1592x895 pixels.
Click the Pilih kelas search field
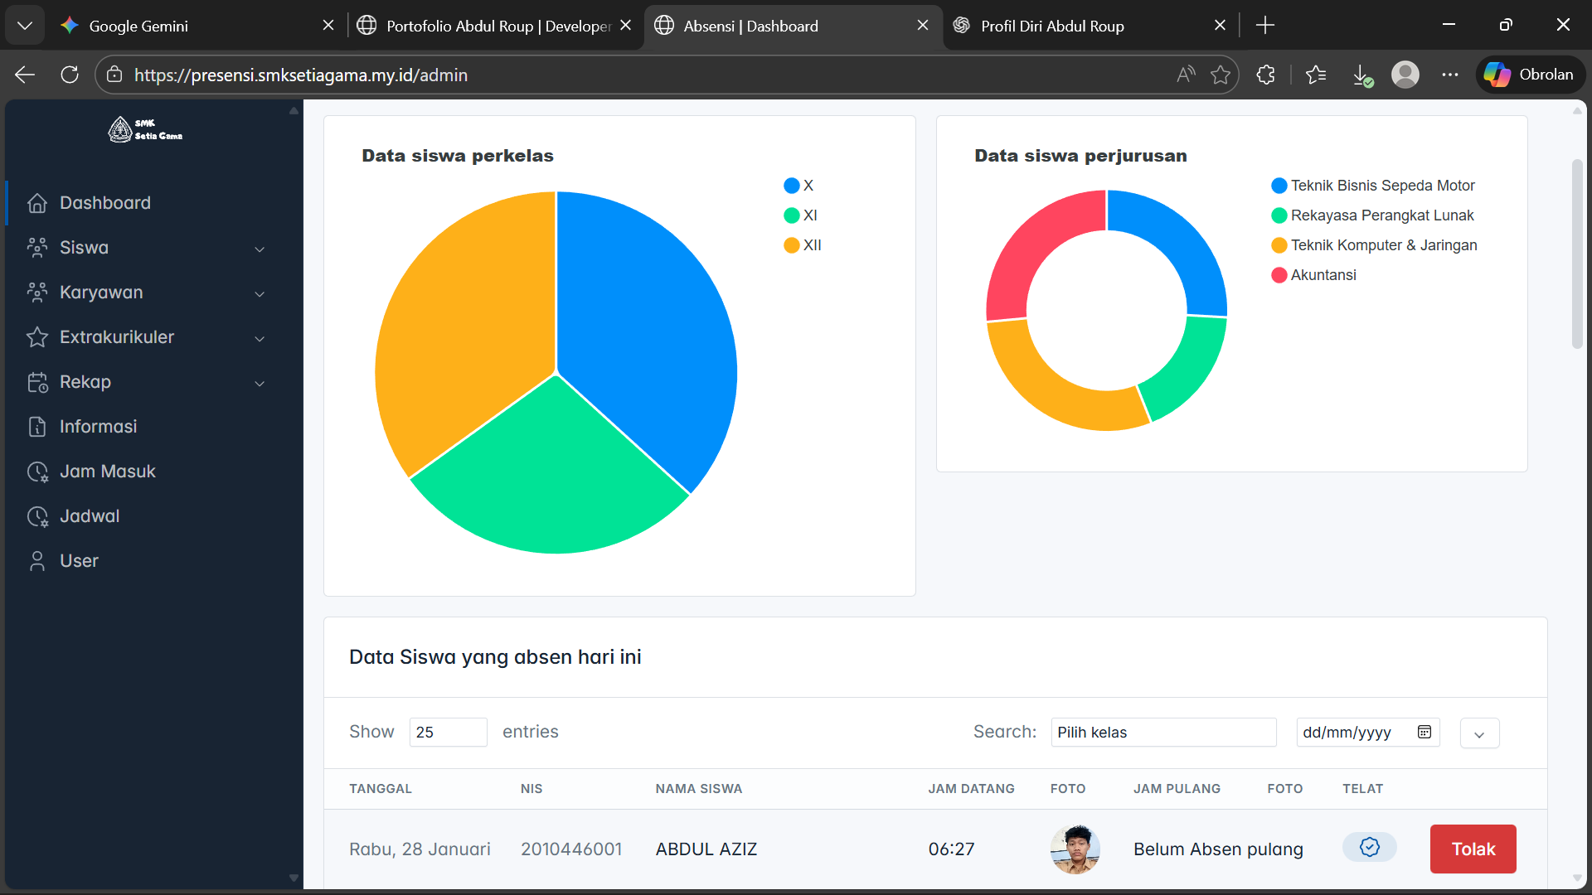pos(1162,732)
